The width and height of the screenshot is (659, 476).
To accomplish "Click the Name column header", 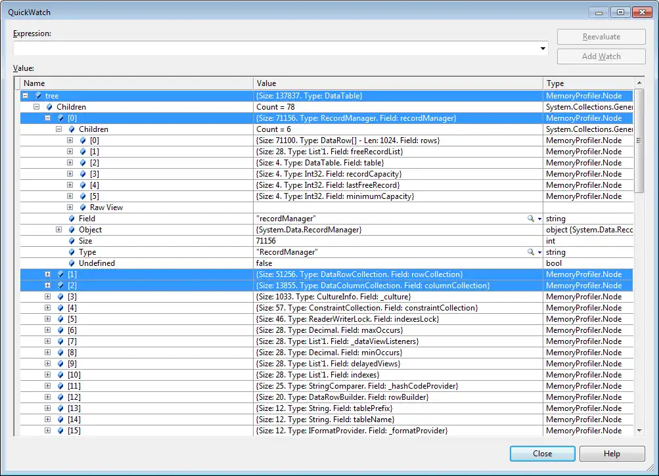I will 136,83.
